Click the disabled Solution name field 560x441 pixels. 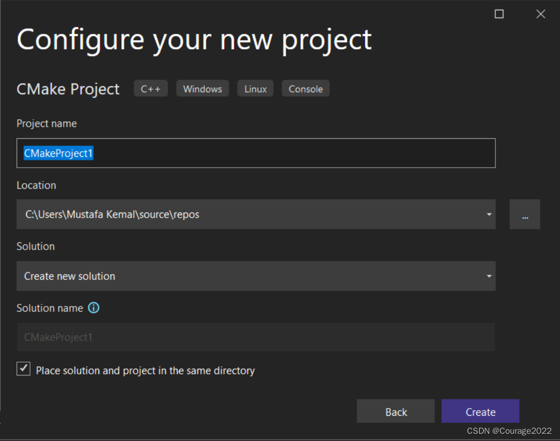click(256, 337)
